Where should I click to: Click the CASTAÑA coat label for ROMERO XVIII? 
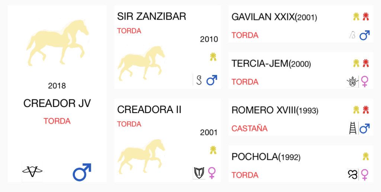(249, 128)
